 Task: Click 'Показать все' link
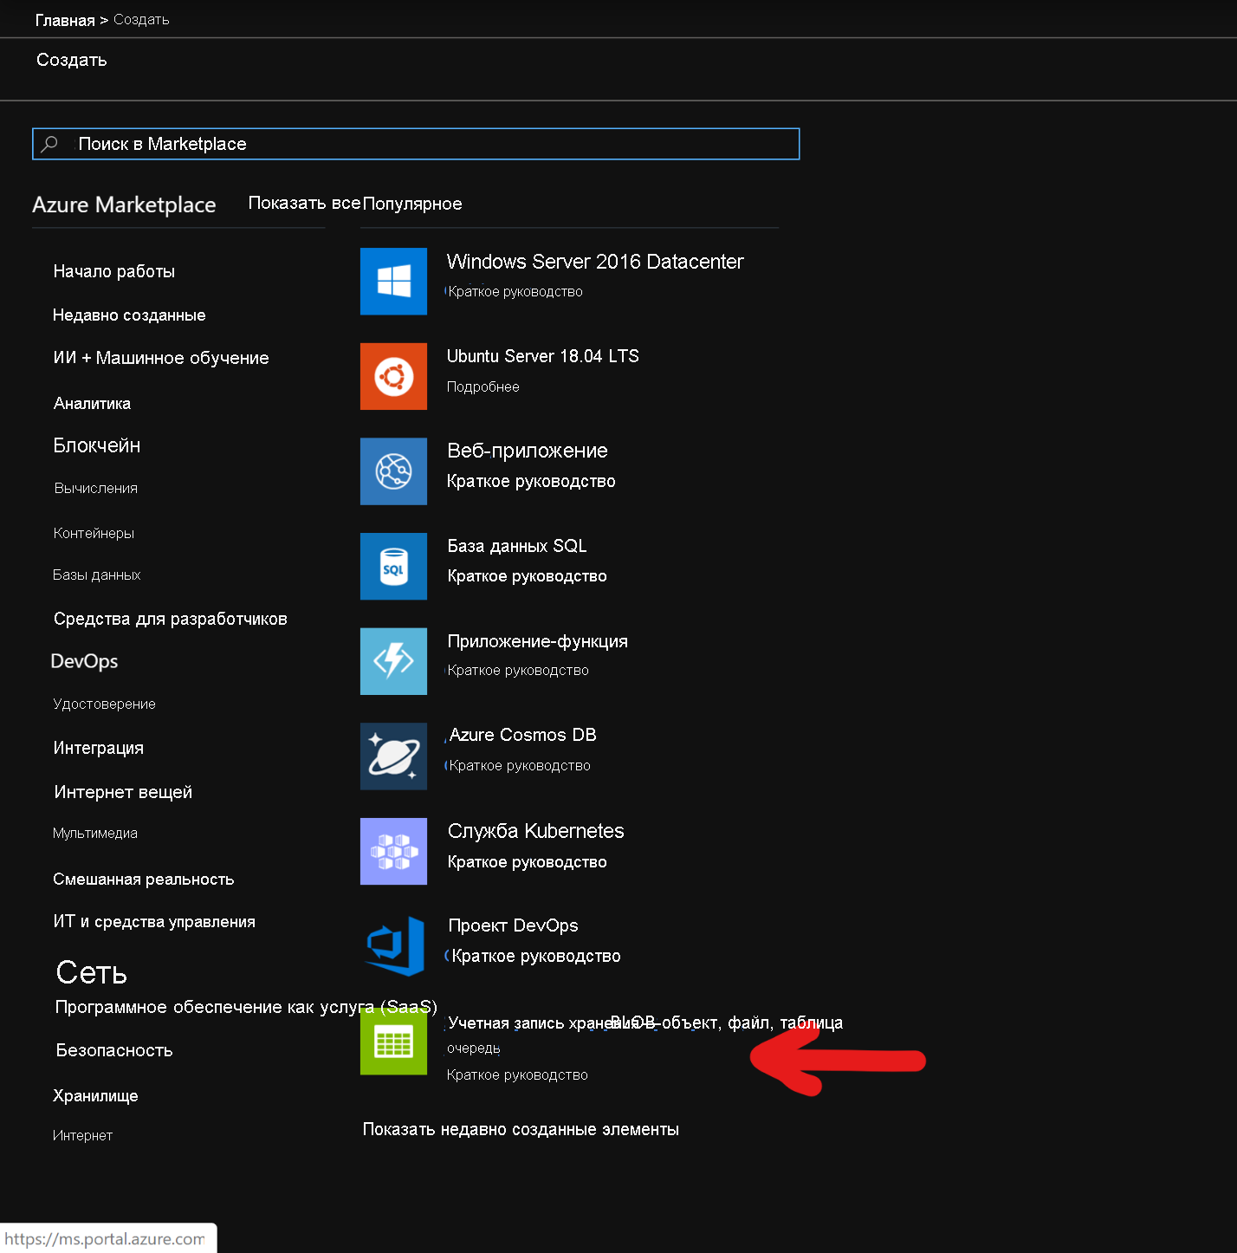click(304, 203)
